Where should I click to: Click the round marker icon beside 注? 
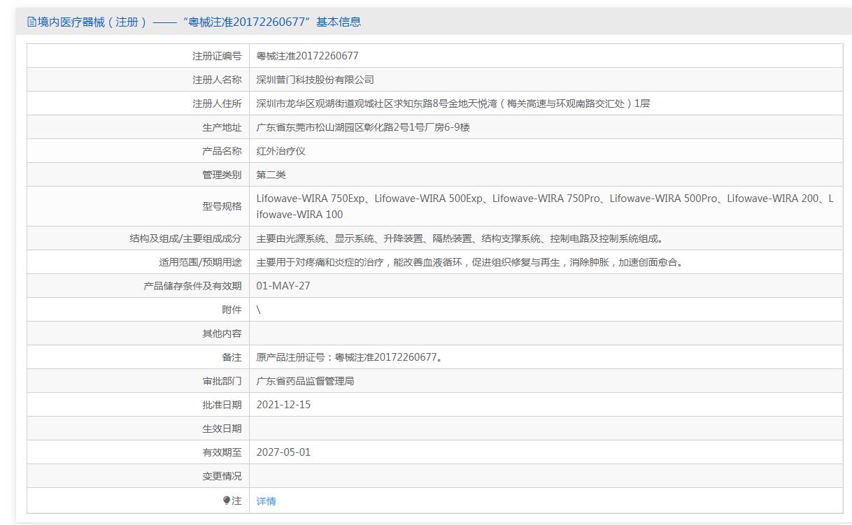(x=227, y=501)
